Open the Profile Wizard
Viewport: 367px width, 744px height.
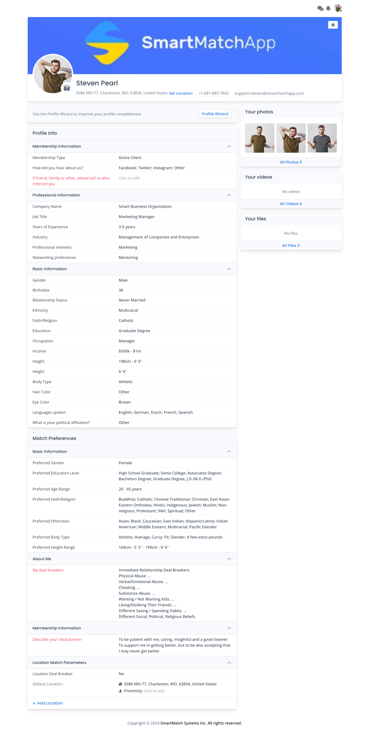point(215,114)
